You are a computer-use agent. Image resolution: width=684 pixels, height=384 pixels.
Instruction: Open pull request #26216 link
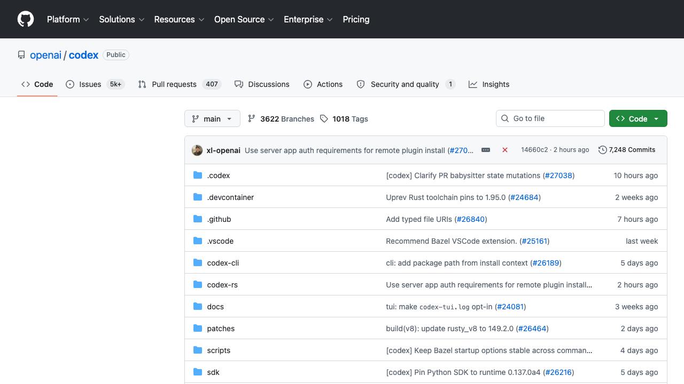tap(558, 372)
